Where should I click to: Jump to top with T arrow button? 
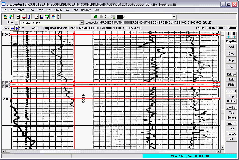point(228,35)
